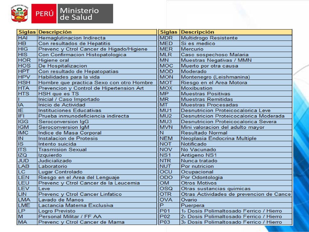
Task: Select 'Inicio de Actividad' cell
Action: tap(97, 105)
